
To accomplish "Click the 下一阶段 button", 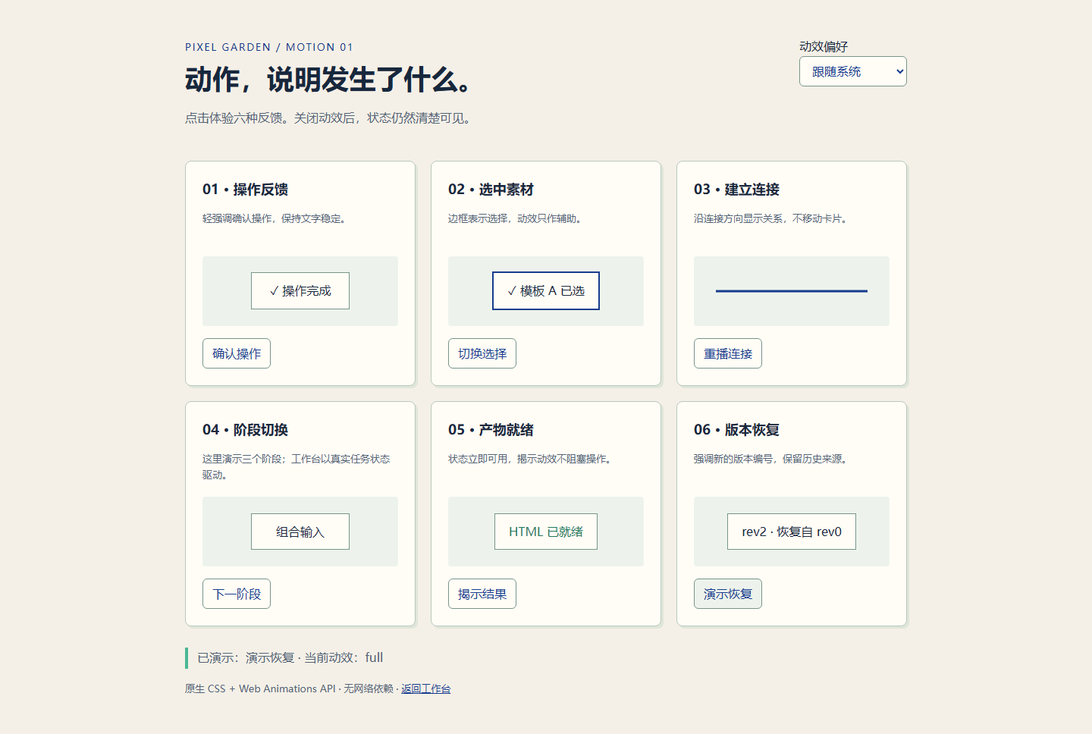I will tap(237, 594).
